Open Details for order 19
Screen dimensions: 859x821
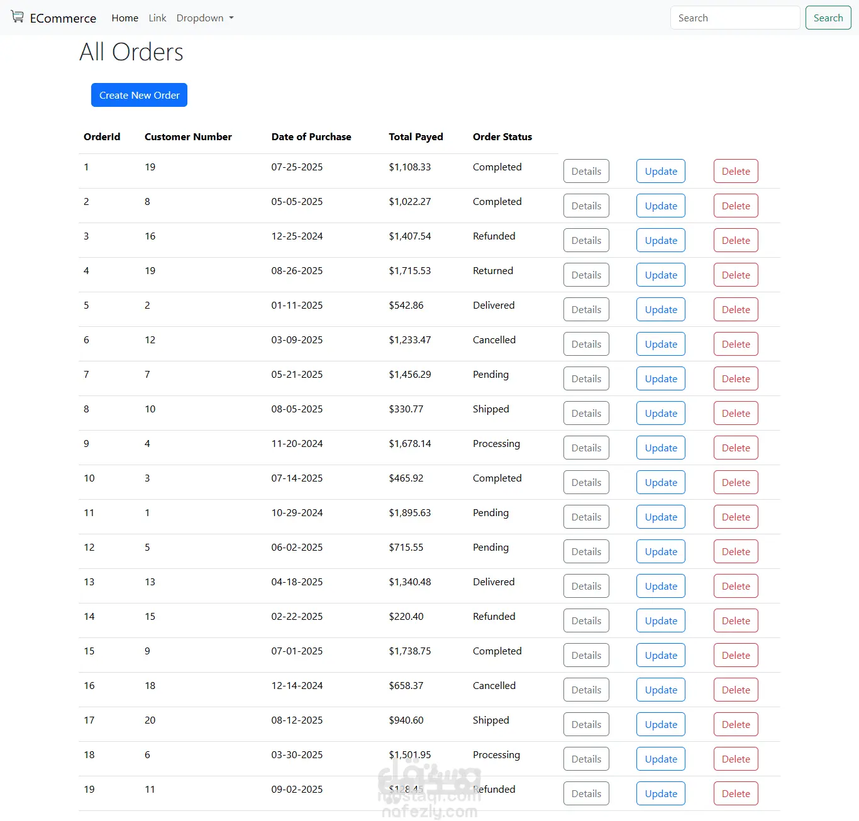pyautogui.click(x=586, y=794)
